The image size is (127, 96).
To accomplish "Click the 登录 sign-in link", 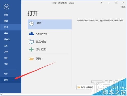I will (123, 7).
